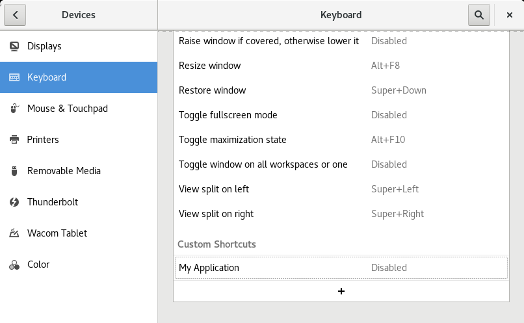Click the back arrow button in header

click(15, 14)
